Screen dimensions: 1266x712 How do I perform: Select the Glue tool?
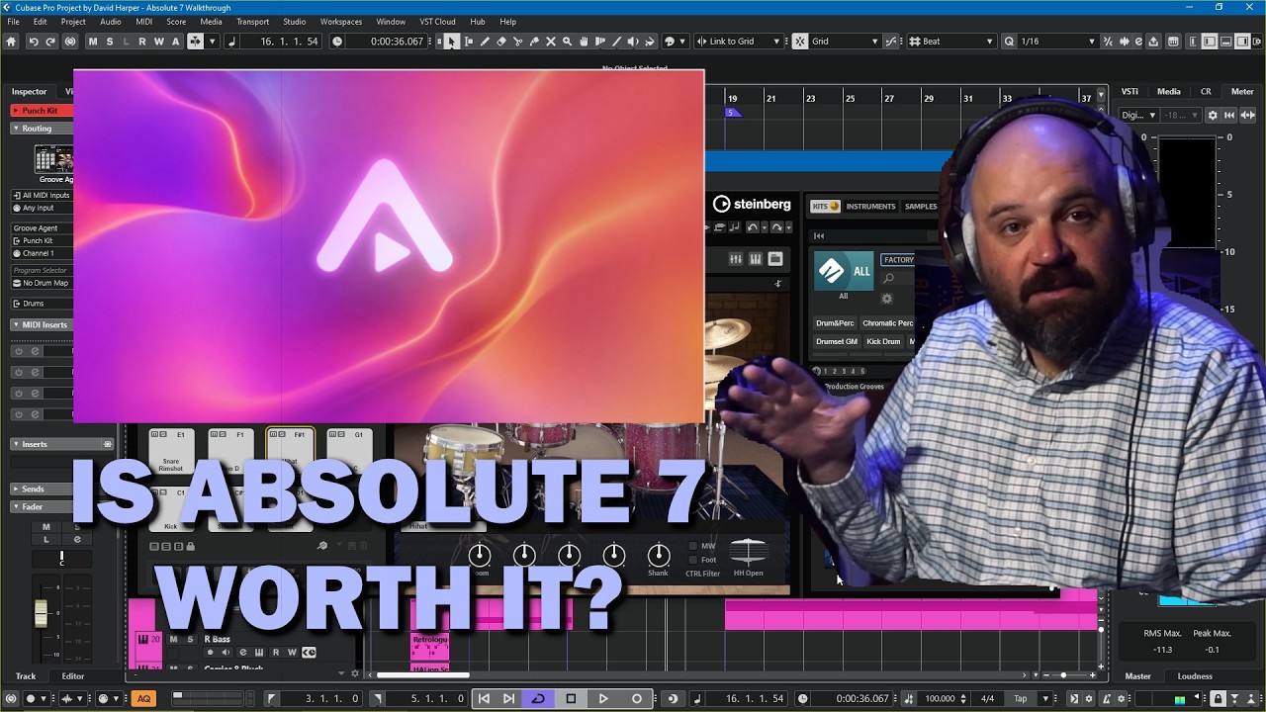tap(534, 42)
